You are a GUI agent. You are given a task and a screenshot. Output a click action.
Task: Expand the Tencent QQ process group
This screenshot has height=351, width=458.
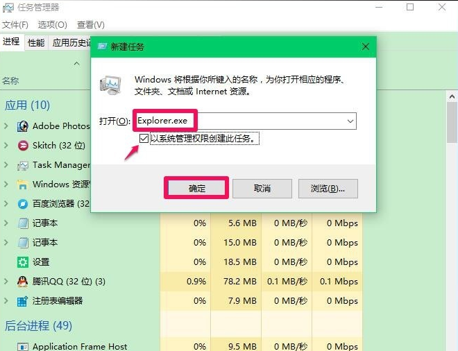coord(6,282)
